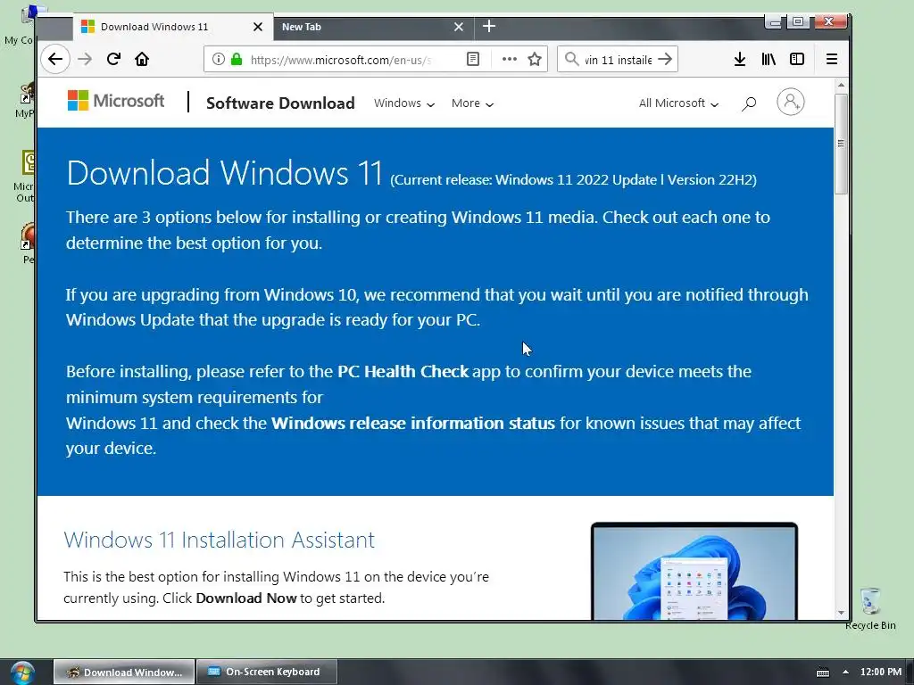Open the library bookmarks icon

769,59
